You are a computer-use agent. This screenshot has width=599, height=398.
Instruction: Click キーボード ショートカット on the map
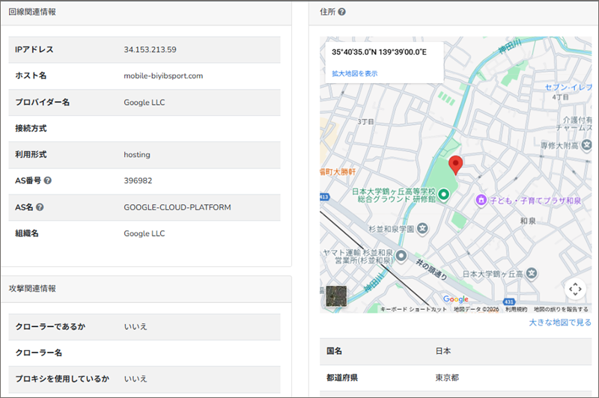click(413, 309)
